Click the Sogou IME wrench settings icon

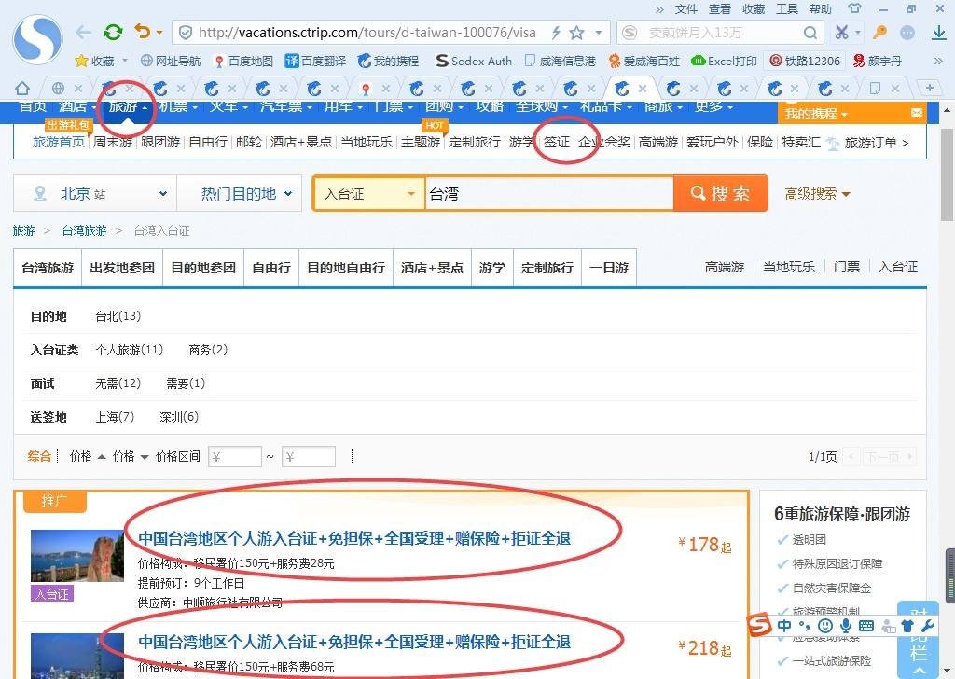pyautogui.click(x=926, y=626)
